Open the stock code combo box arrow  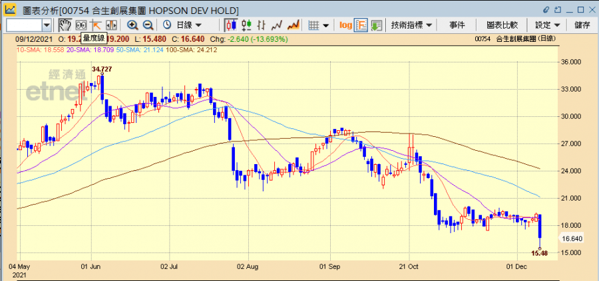click(x=47, y=25)
